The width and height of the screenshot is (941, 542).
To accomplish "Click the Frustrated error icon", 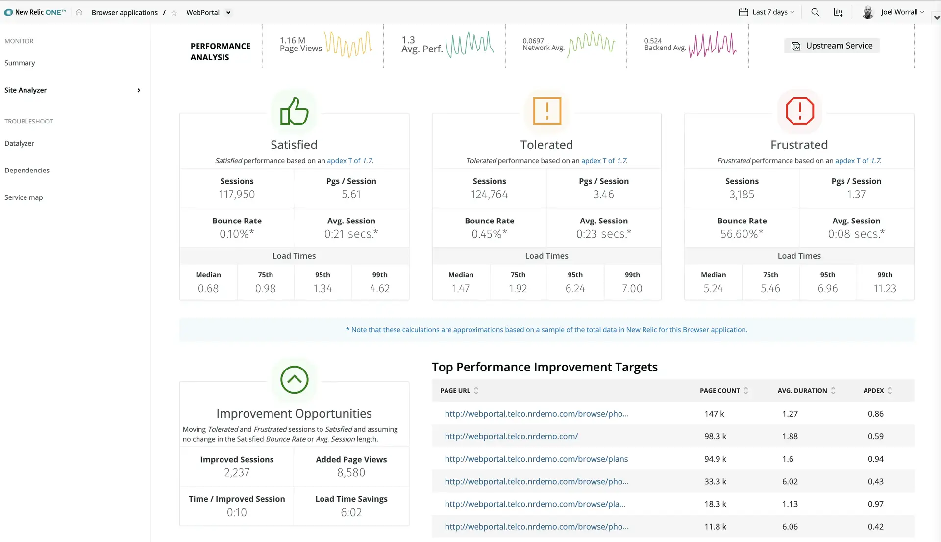I will (799, 111).
